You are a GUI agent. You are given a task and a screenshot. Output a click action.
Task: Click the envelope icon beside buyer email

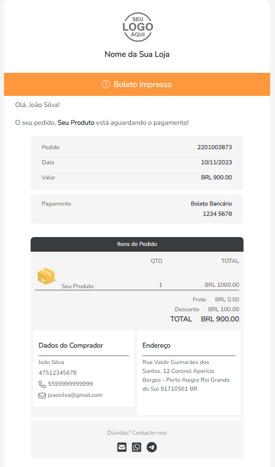tap(42, 395)
